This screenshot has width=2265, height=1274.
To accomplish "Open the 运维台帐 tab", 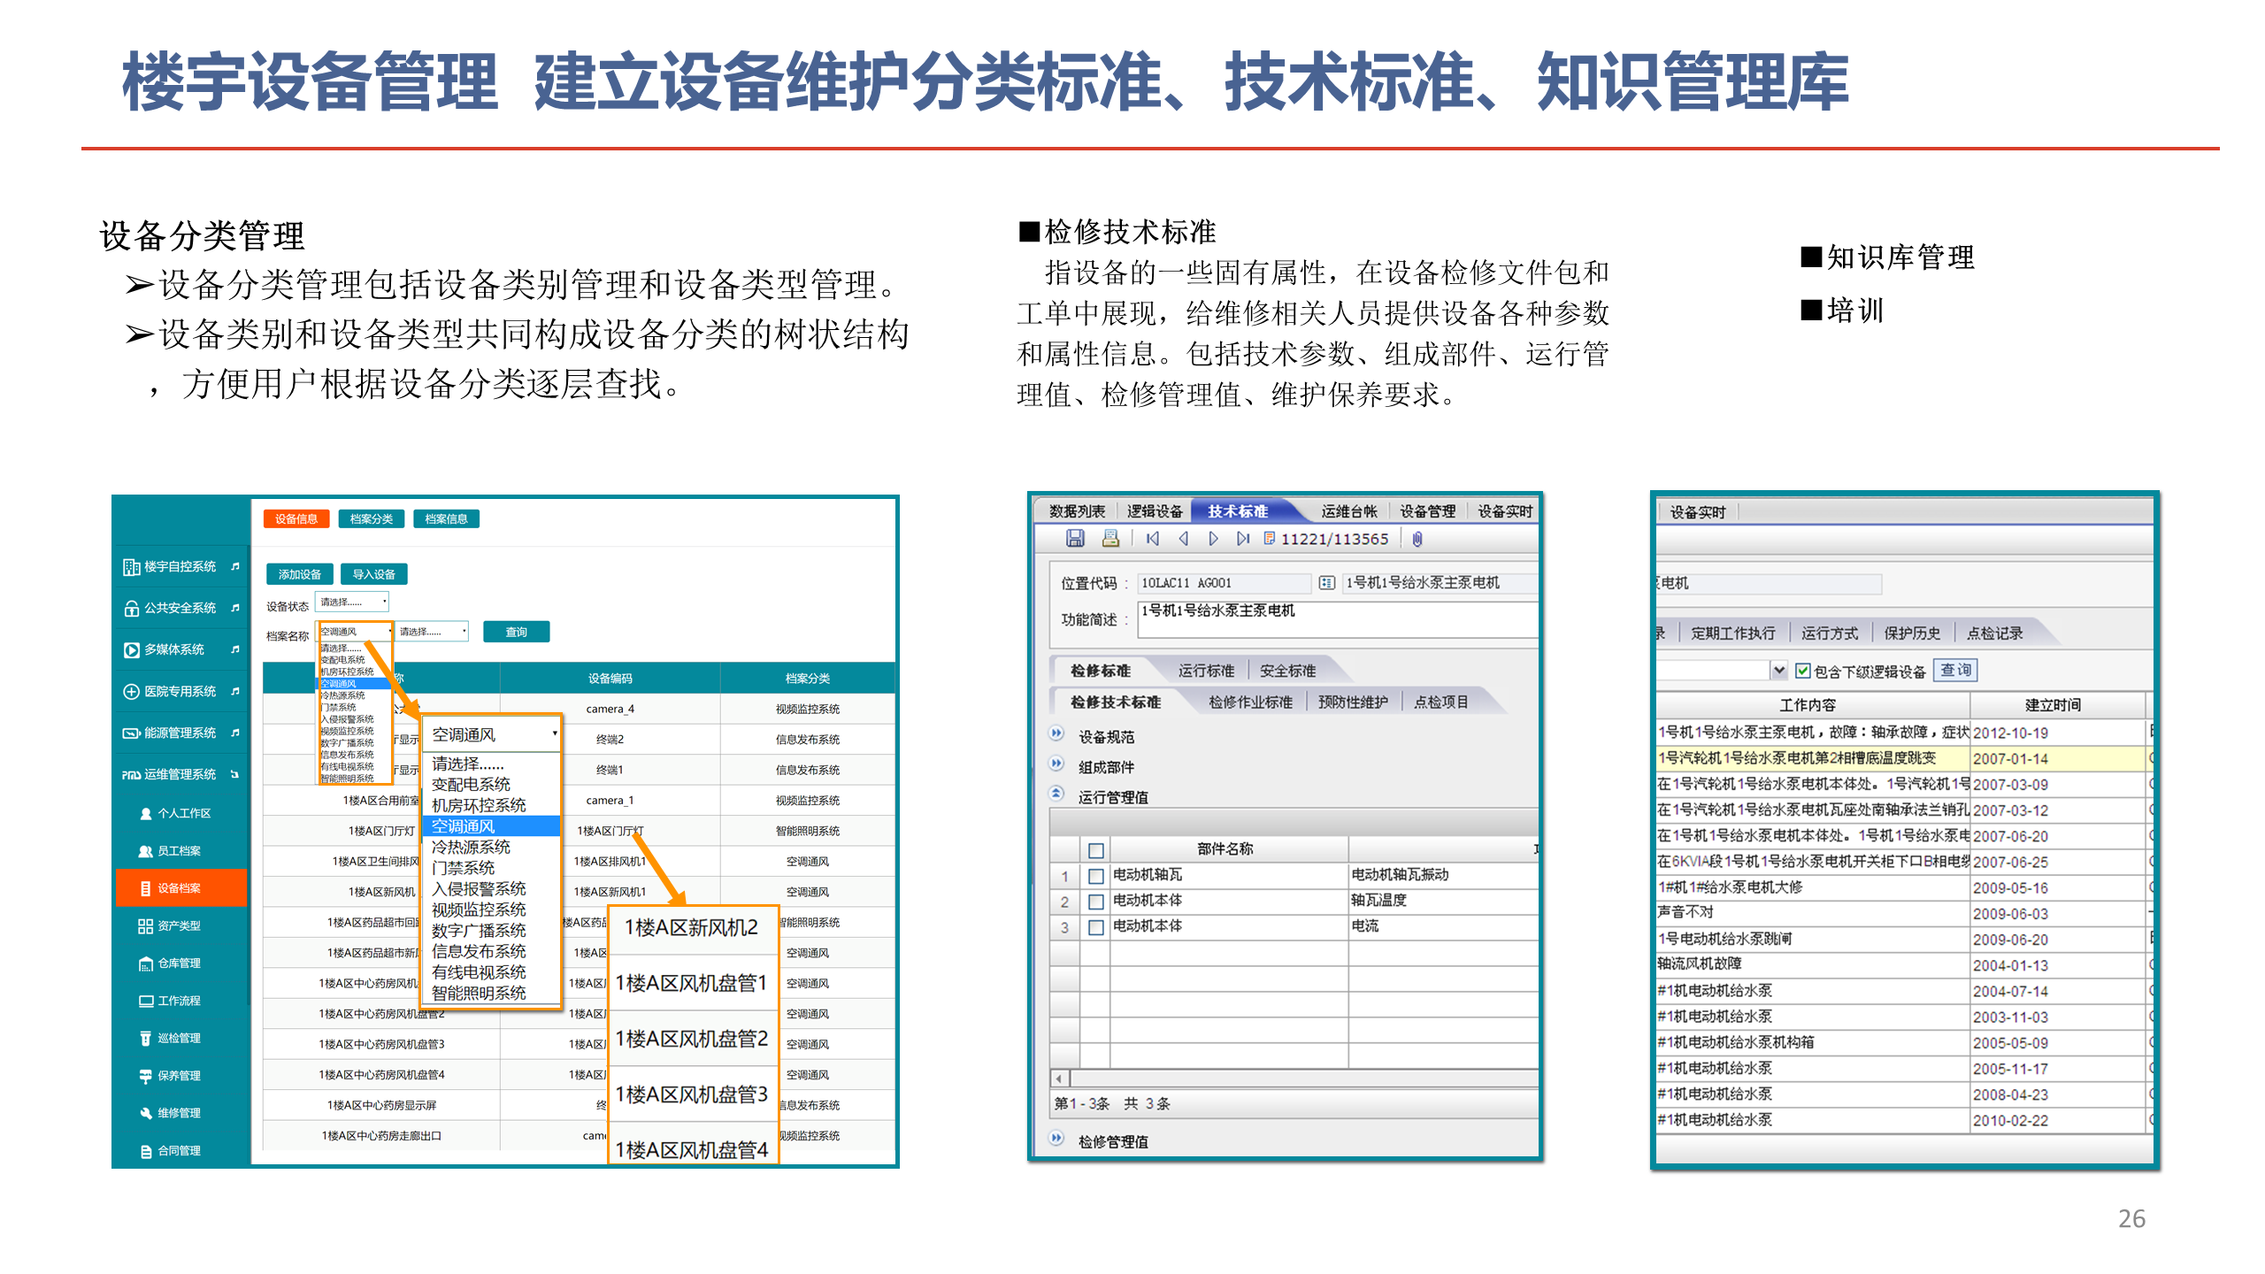I will pyautogui.click(x=1348, y=511).
